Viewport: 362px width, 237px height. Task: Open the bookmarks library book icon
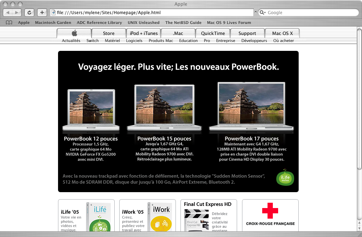pos(9,23)
